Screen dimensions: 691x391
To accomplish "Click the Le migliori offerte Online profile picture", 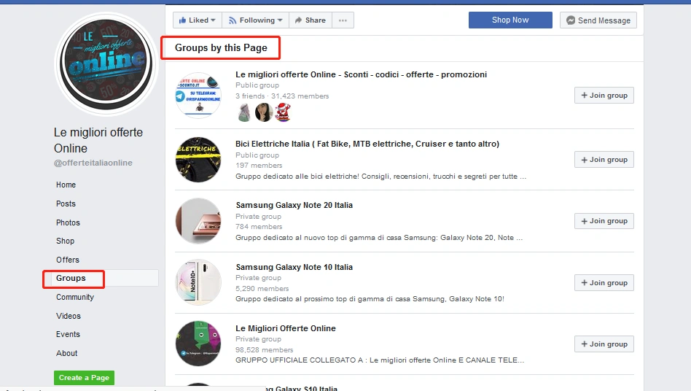I will point(106,63).
